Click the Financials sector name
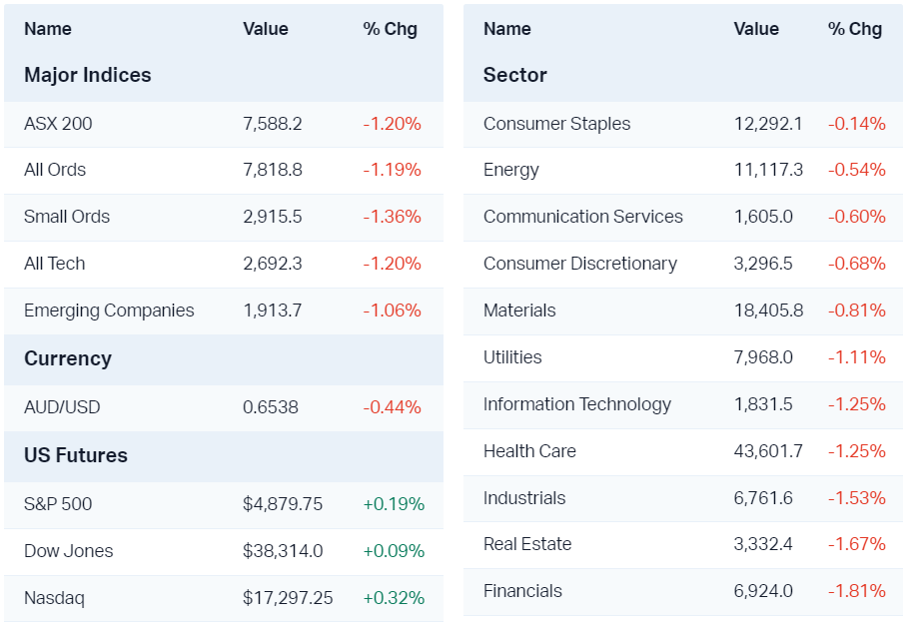 pyautogui.click(x=522, y=591)
